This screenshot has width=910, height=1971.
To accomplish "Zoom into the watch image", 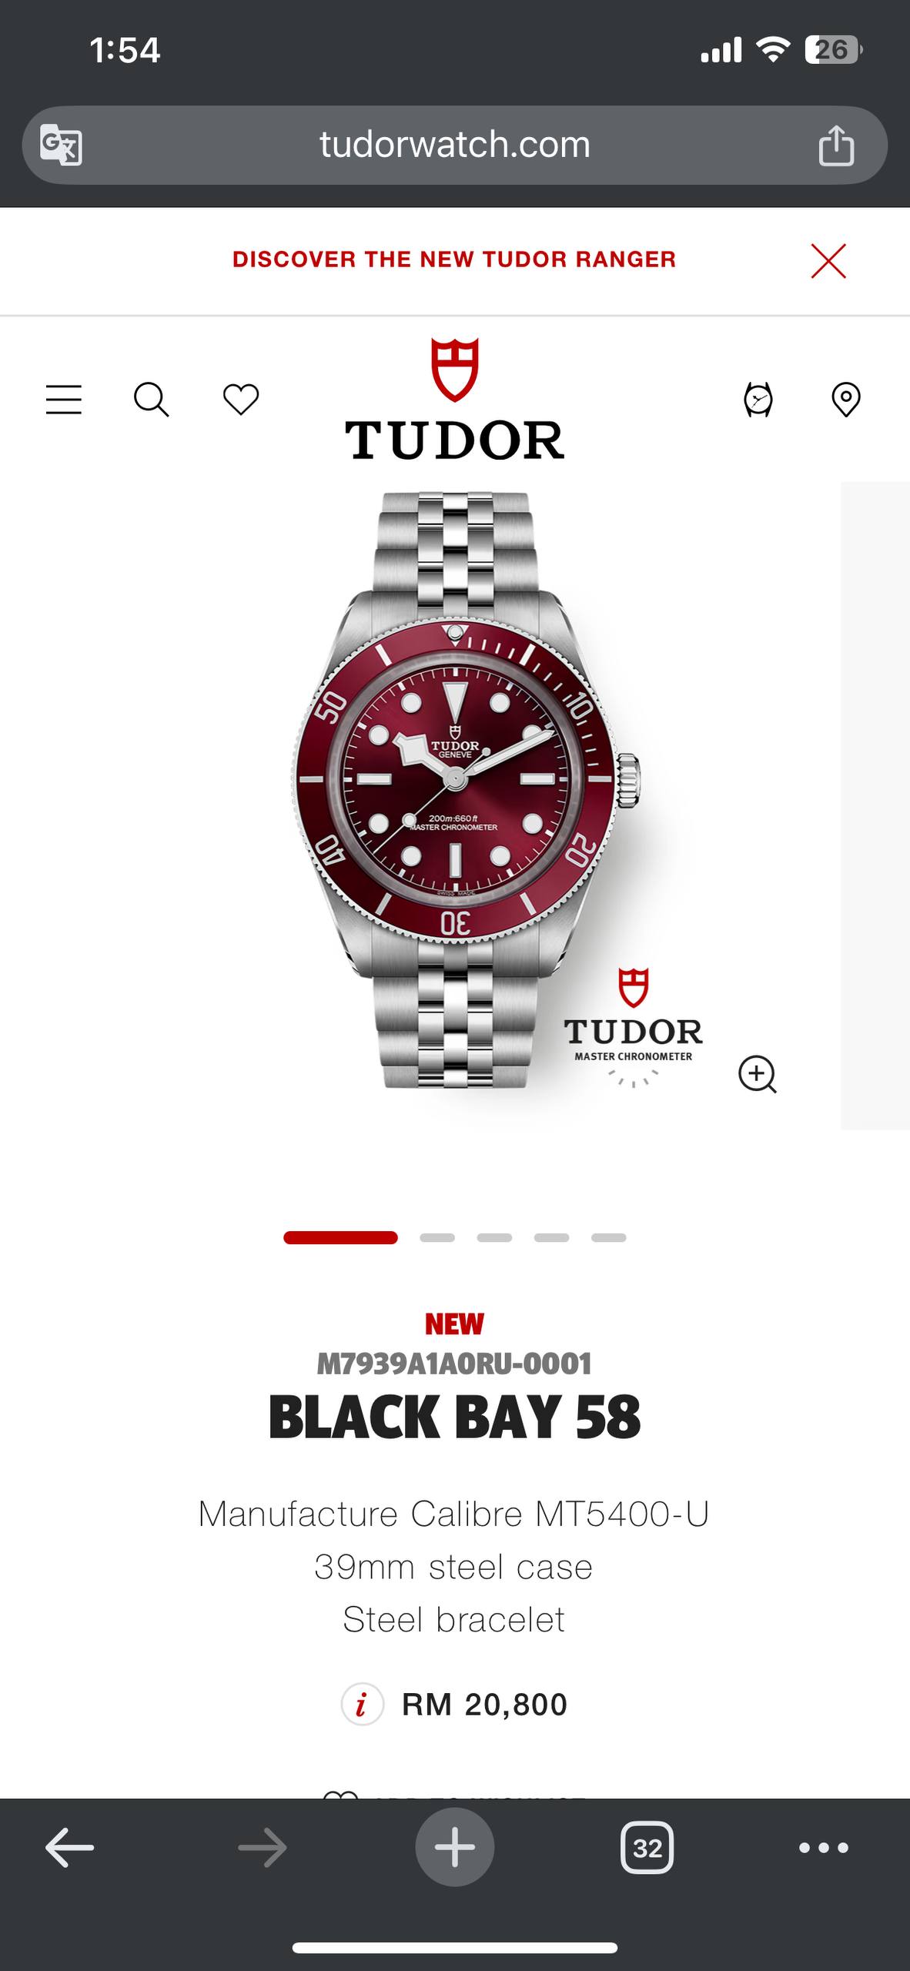I will tap(758, 1074).
